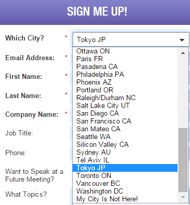Open the Which City combo box showing Tokyo JP
Screen dimensions: 190x205
131,39
